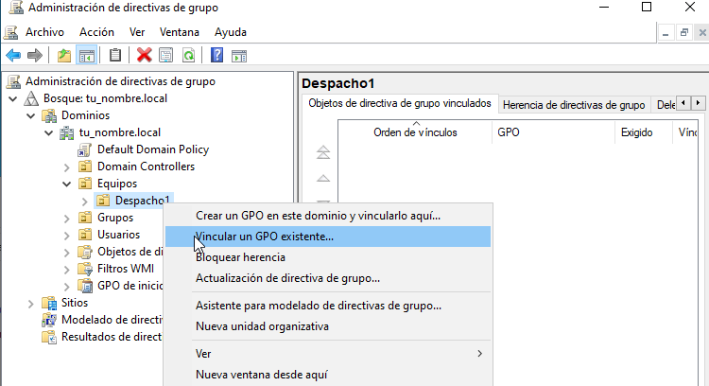Viewport: 709px width, 386px height.
Task: Choose Actualización de directiva de grupo
Action: (328, 278)
